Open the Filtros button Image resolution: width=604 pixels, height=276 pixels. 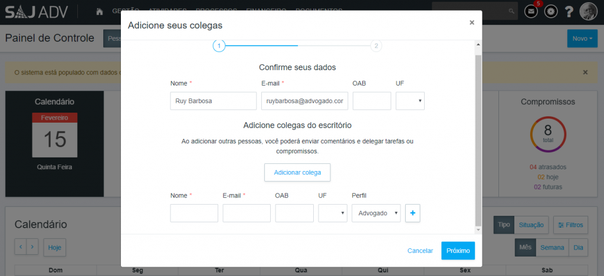(x=570, y=225)
